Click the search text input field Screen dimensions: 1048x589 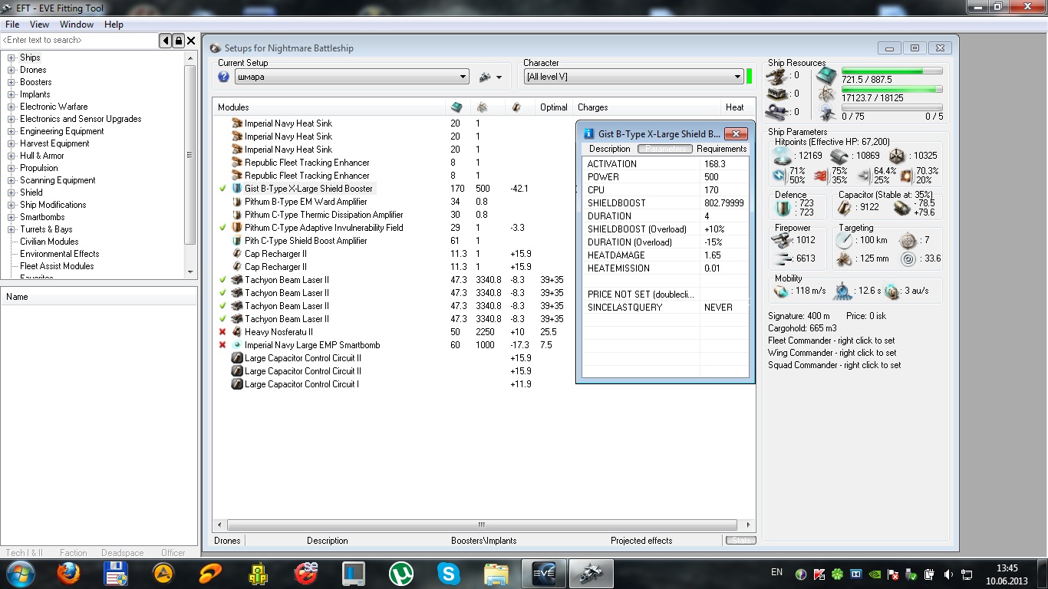click(x=80, y=40)
